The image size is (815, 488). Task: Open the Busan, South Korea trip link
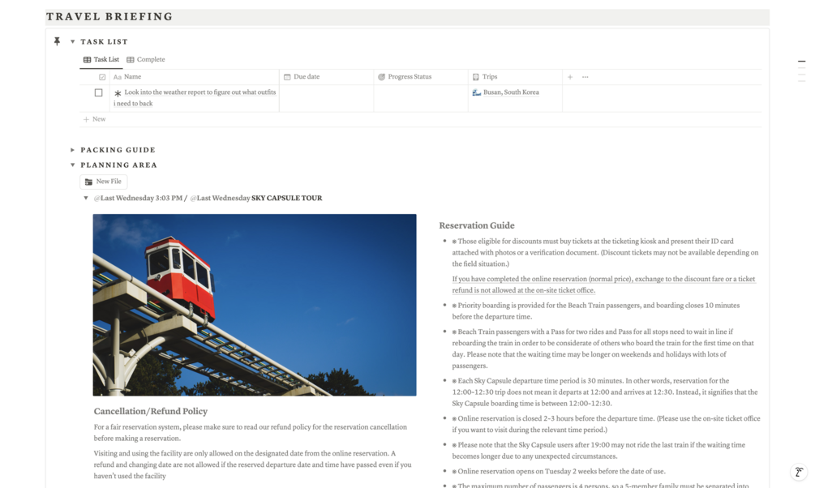click(511, 92)
